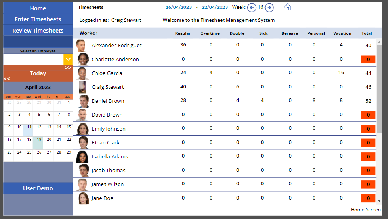Screen dimensions: 388x219
Task: Click Alexander Rodriguez's profile photo
Action: 81,46
